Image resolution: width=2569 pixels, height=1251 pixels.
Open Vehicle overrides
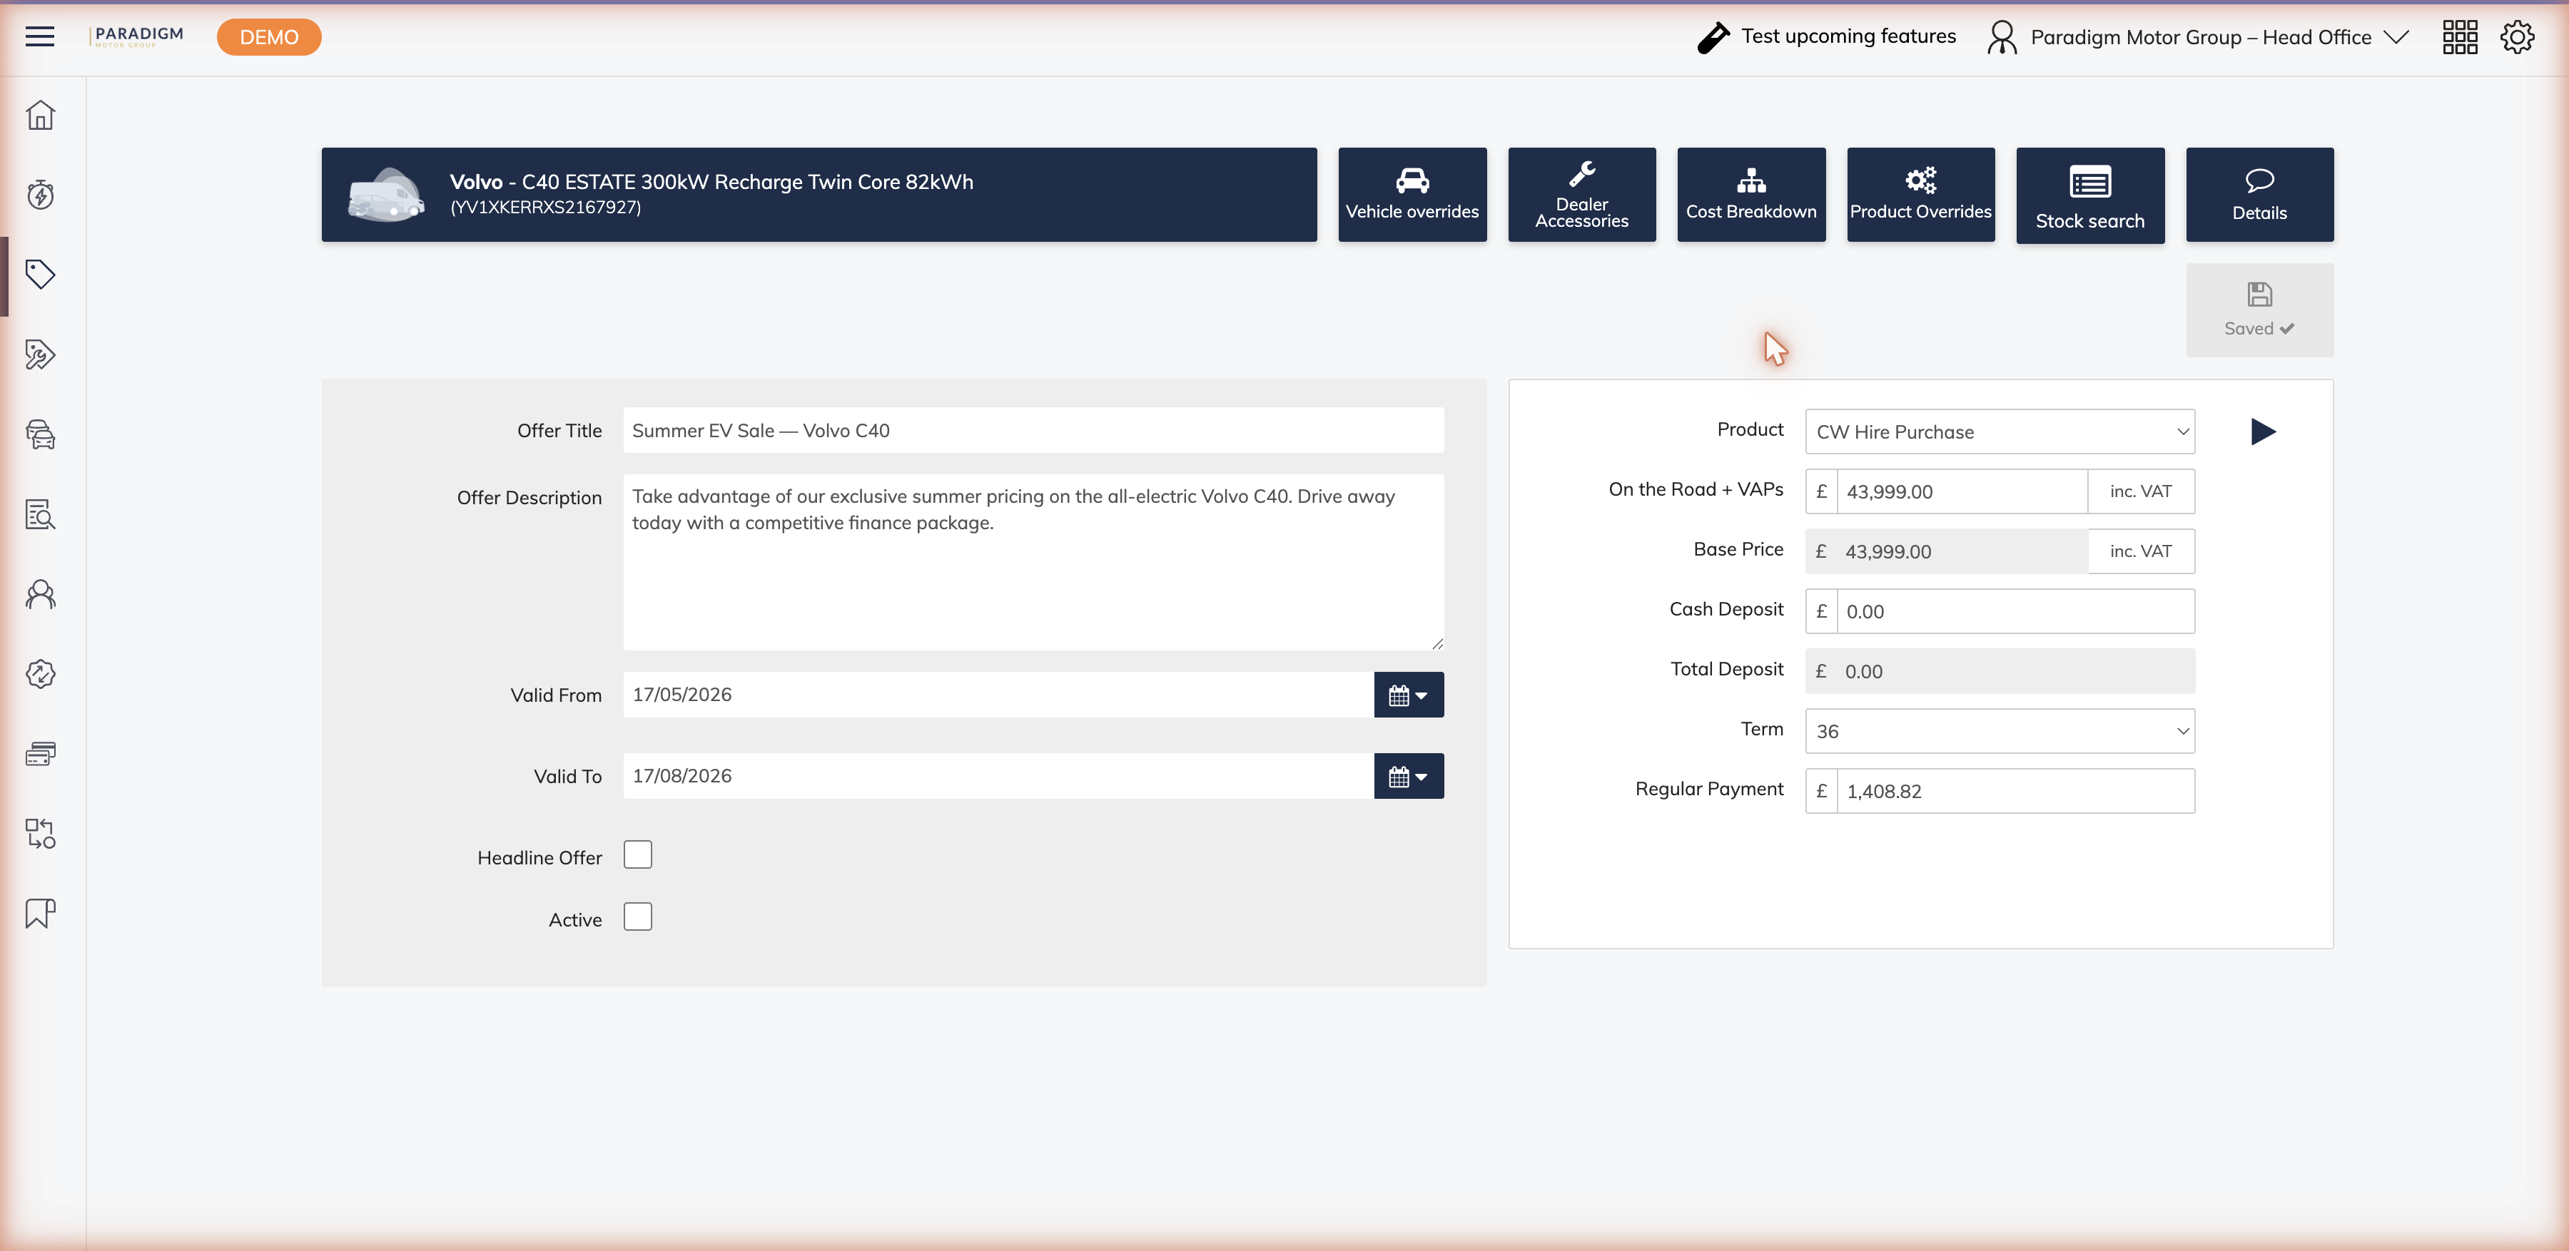[x=1412, y=195]
